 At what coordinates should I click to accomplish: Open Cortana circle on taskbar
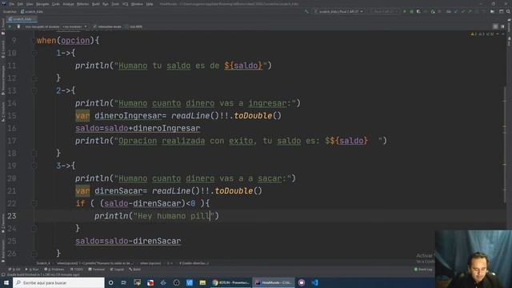coord(111,282)
